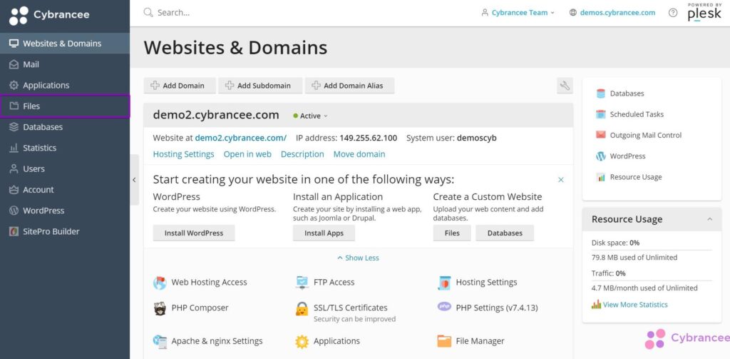Open SSL/TLS Certificates padlock icon
730x359 pixels.
[302, 308]
